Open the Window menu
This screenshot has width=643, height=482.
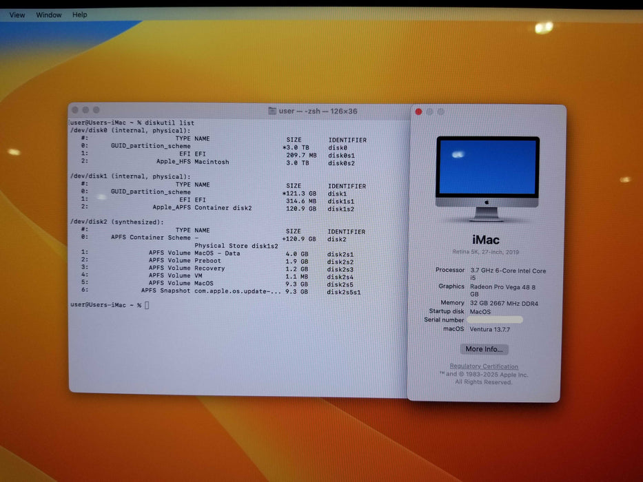click(x=49, y=14)
